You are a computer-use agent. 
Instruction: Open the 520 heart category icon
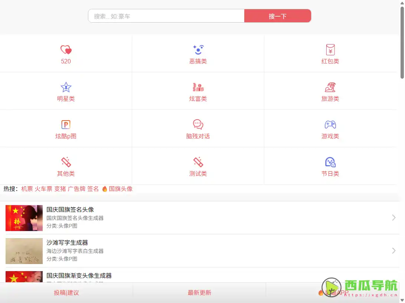tap(66, 50)
